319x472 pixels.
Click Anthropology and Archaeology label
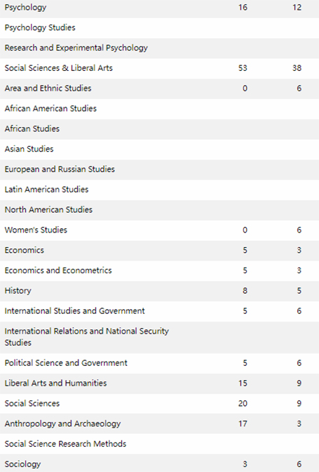pyautogui.click(x=62, y=424)
